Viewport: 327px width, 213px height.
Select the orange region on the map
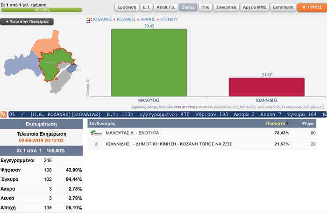47,44
